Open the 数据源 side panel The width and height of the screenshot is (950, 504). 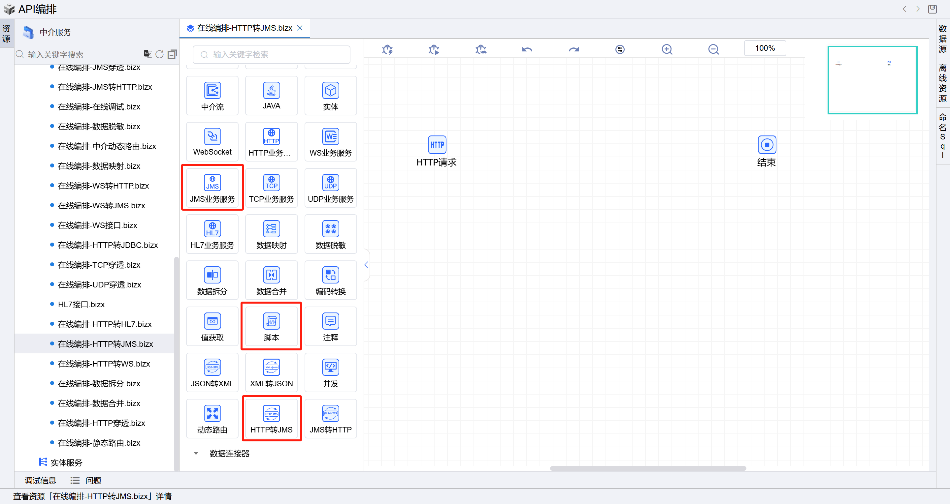[942, 39]
